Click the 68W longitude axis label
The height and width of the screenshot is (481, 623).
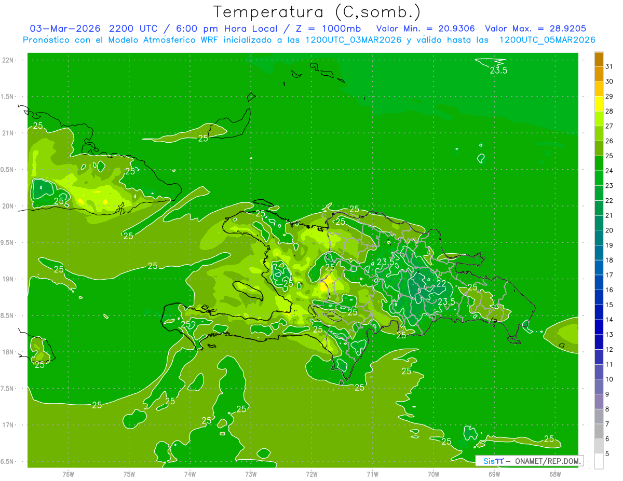point(555,474)
